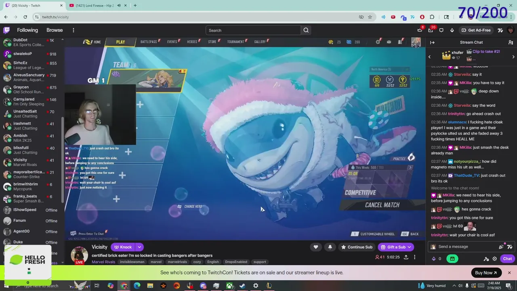Open the Chrome extensions puzzle icon
Image resolution: width=517 pixels, height=291 pixels.
point(432,17)
